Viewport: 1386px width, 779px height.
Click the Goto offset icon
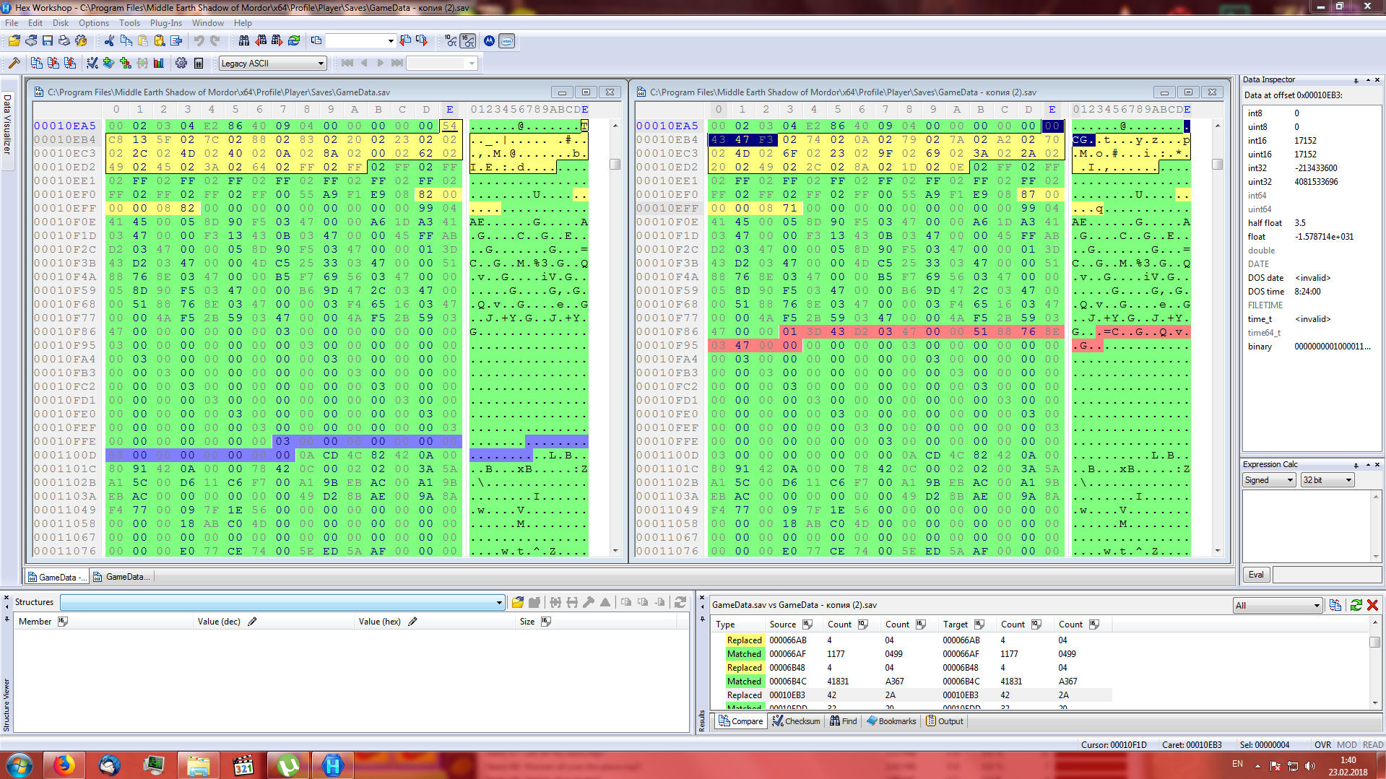[316, 41]
